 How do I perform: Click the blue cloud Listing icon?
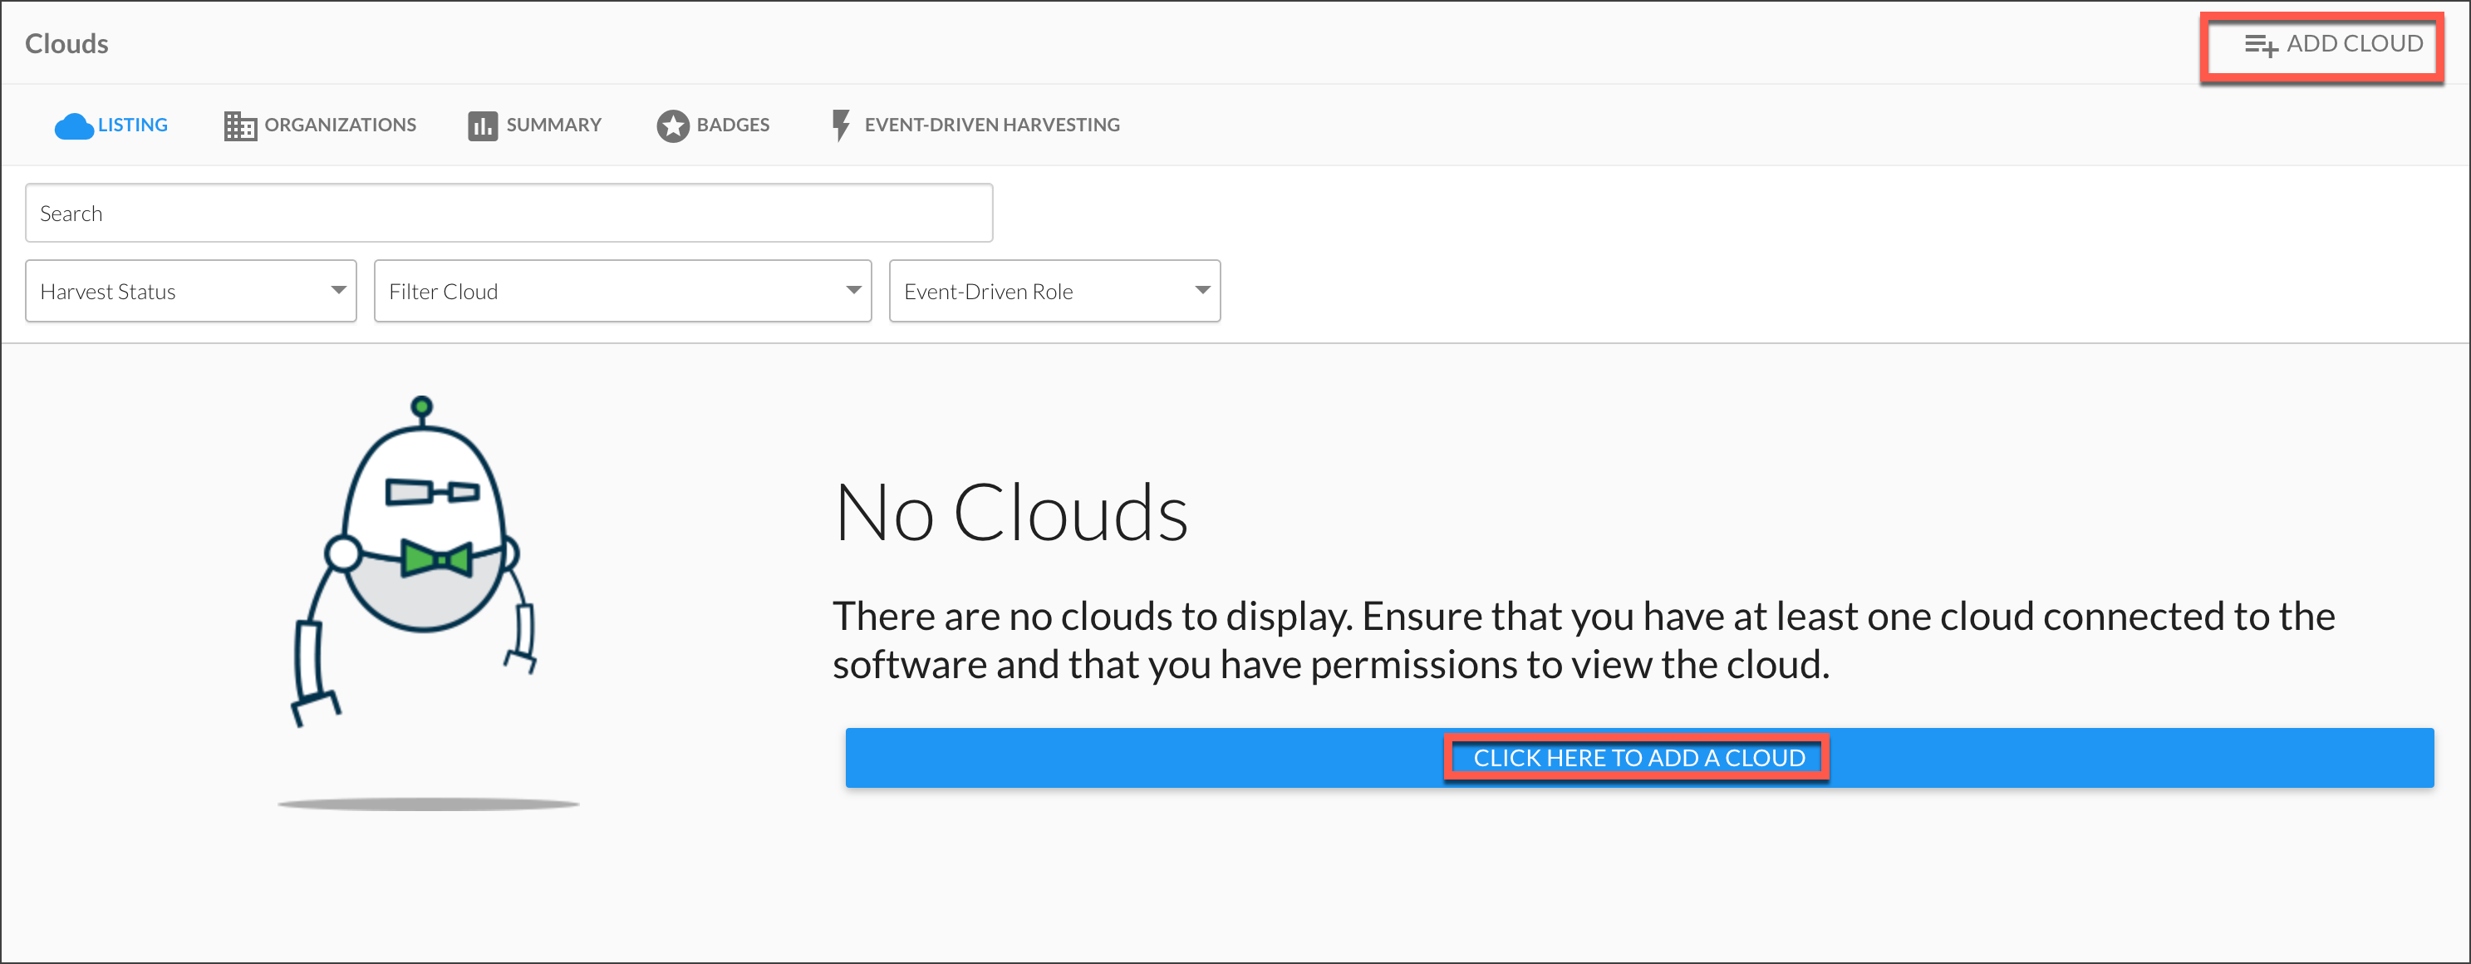click(x=74, y=125)
